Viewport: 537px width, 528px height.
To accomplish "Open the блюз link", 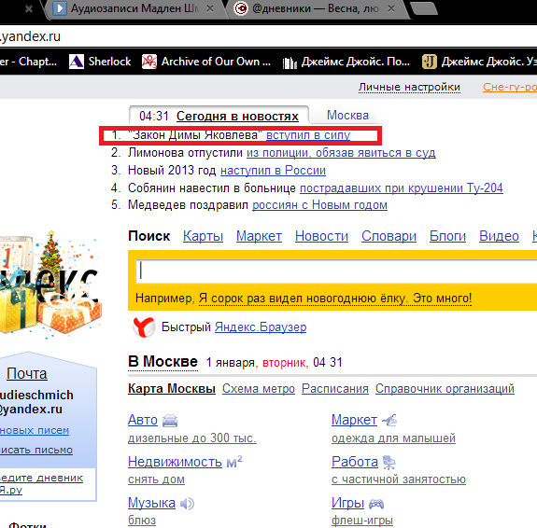I will [x=142, y=521].
